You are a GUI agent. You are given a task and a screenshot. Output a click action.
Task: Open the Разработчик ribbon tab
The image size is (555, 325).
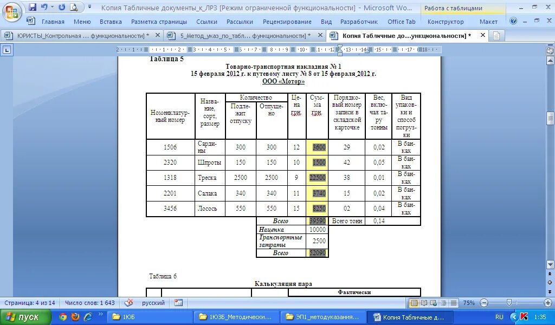coord(359,22)
